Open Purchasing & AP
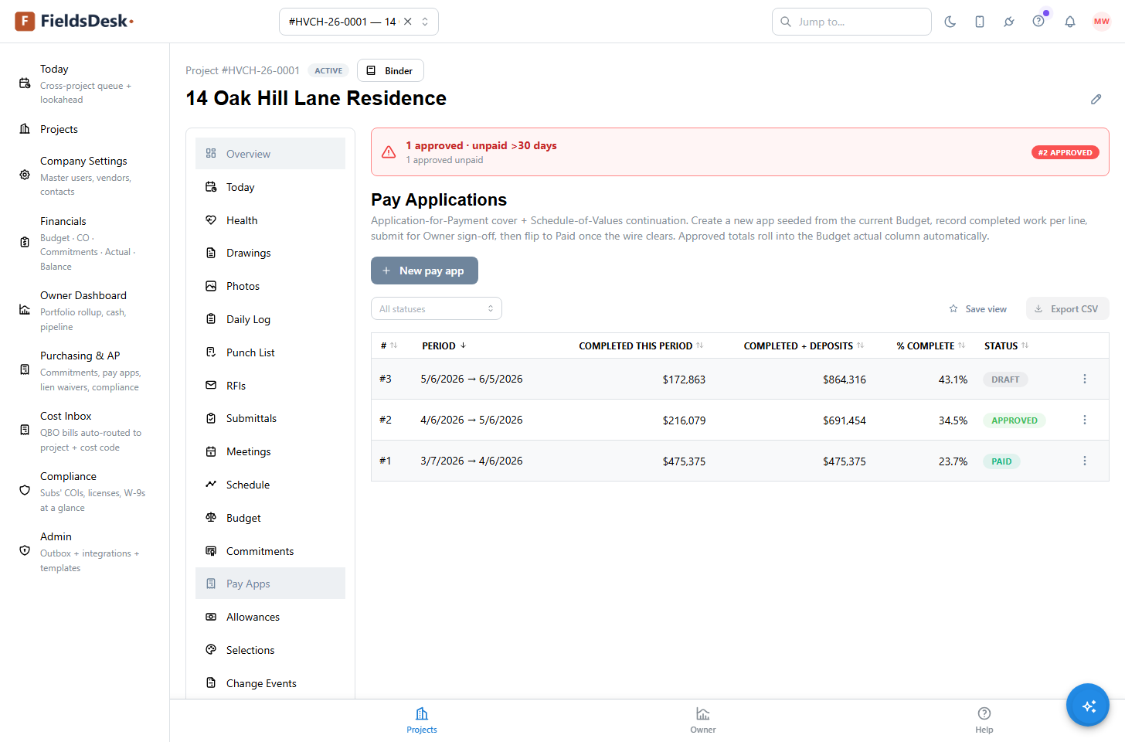Screen dimensions: 1125x742 (85, 371)
